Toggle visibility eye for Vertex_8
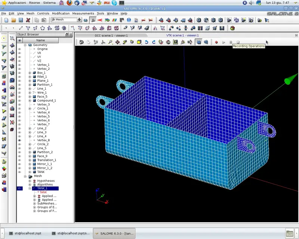 click(19, 140)
